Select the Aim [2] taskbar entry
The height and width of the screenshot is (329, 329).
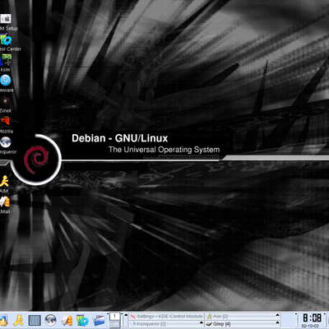click(243, 317)
